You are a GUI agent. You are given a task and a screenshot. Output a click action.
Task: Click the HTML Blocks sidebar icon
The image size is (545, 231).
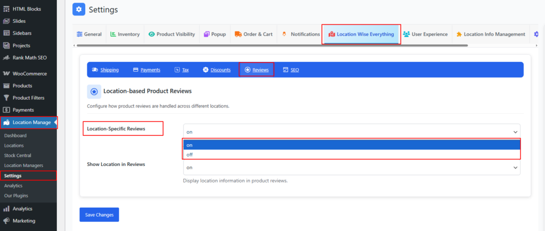pyautogui.click(x=6, y=10)
